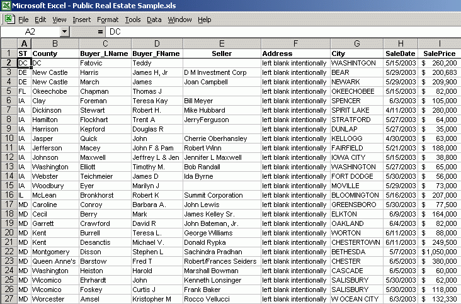The image size is (461, 304).
Task: Click the cell Teichmeier
Action: [x=105, y=176]
